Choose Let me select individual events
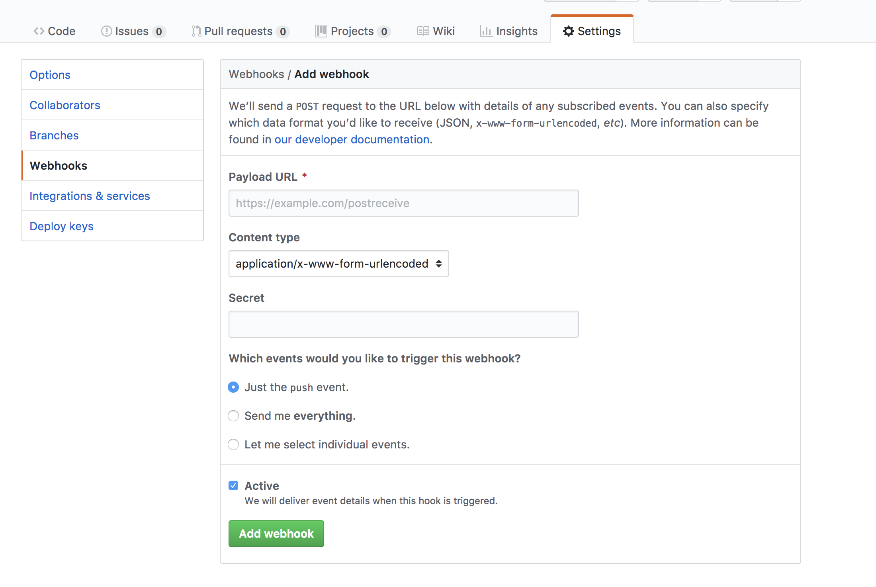The image size is (876, 587). [233, 444]
